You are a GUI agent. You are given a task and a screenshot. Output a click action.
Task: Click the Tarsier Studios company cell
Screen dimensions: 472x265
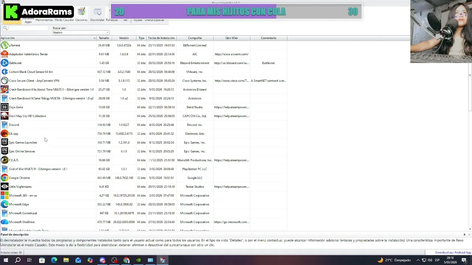pyautogui.click(x=195, y=187)
